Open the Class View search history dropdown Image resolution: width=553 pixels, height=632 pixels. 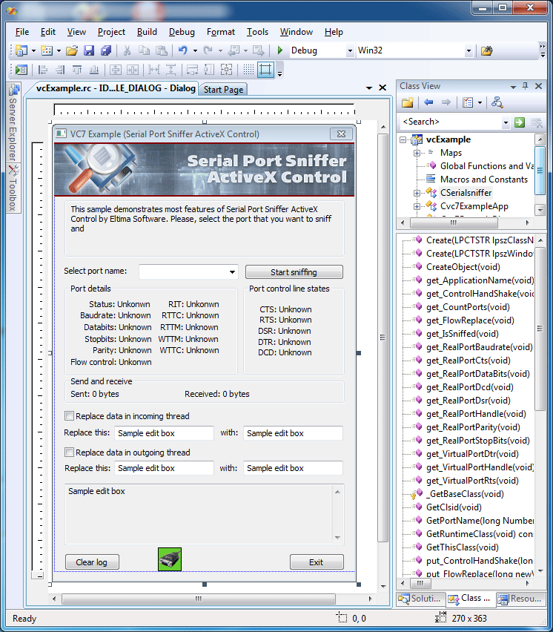coord(506,122)
